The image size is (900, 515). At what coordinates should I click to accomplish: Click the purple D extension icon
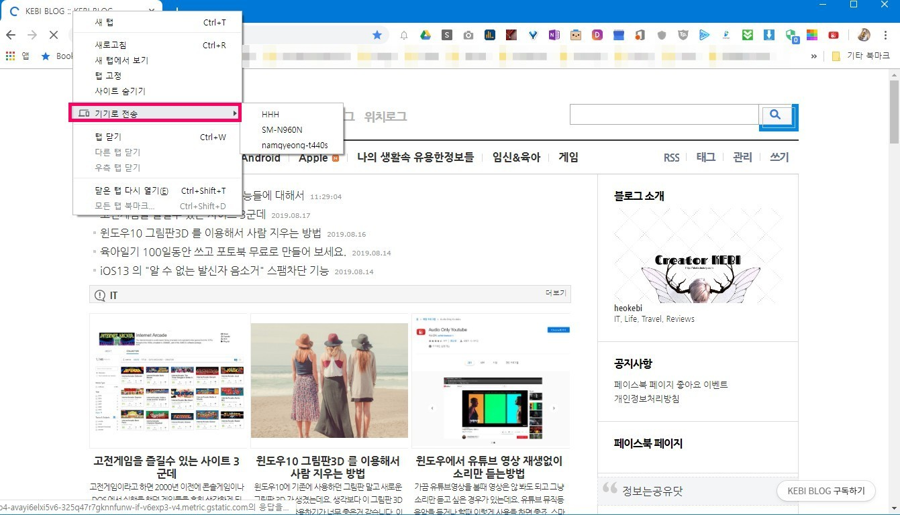pos(597,35)
